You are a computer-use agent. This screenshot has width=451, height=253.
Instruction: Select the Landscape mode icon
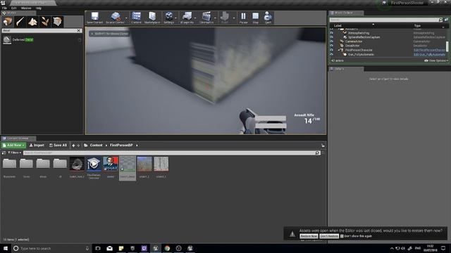tap(32, 22)
